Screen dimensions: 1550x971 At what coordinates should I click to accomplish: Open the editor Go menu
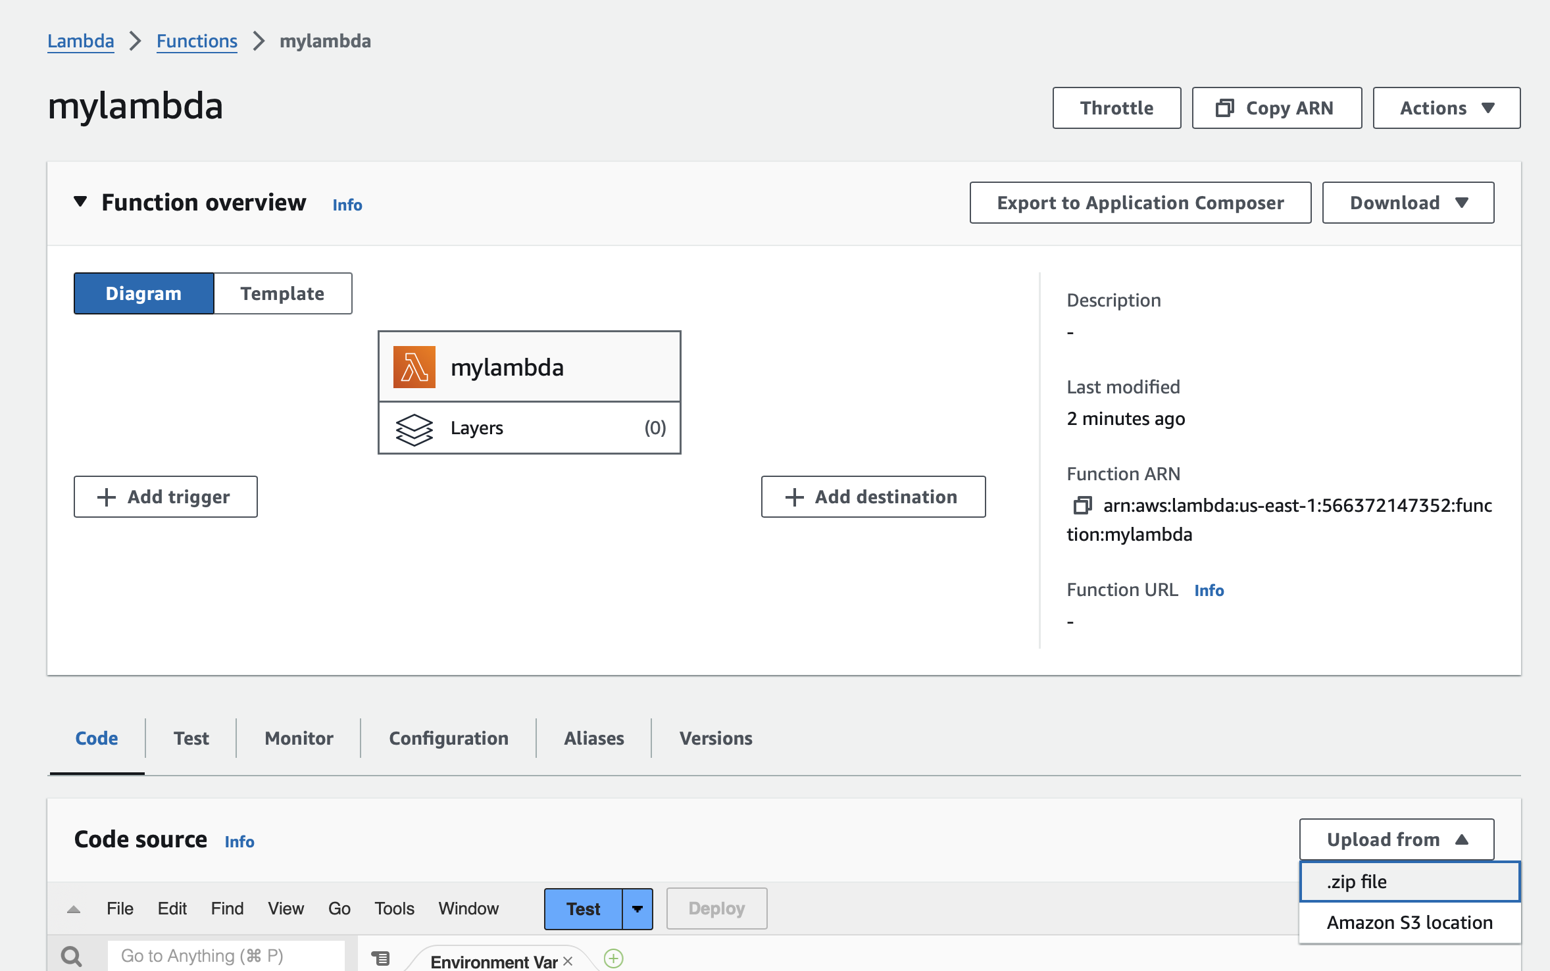pos(339,909)
